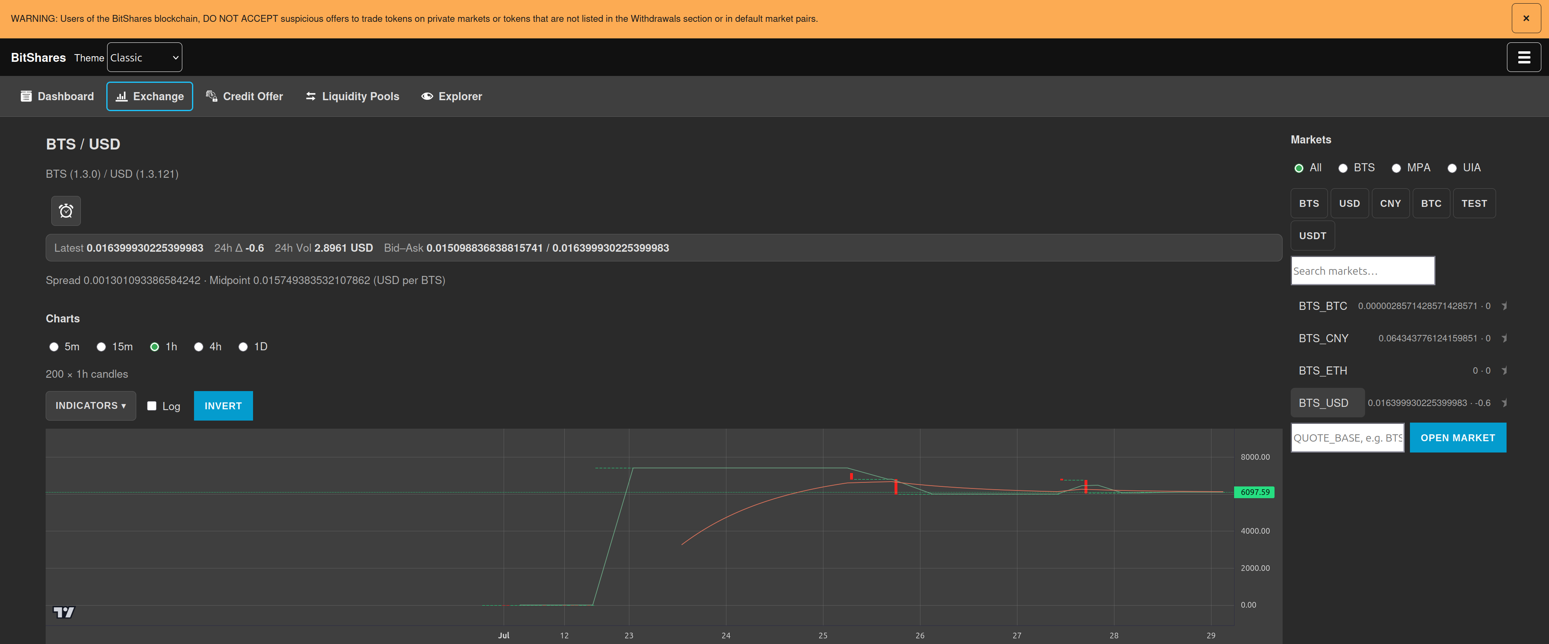The width and height of the screenshot is (1549, 644).
Task: Click the QUOTE_BASE market input field
Action: 1348,438
